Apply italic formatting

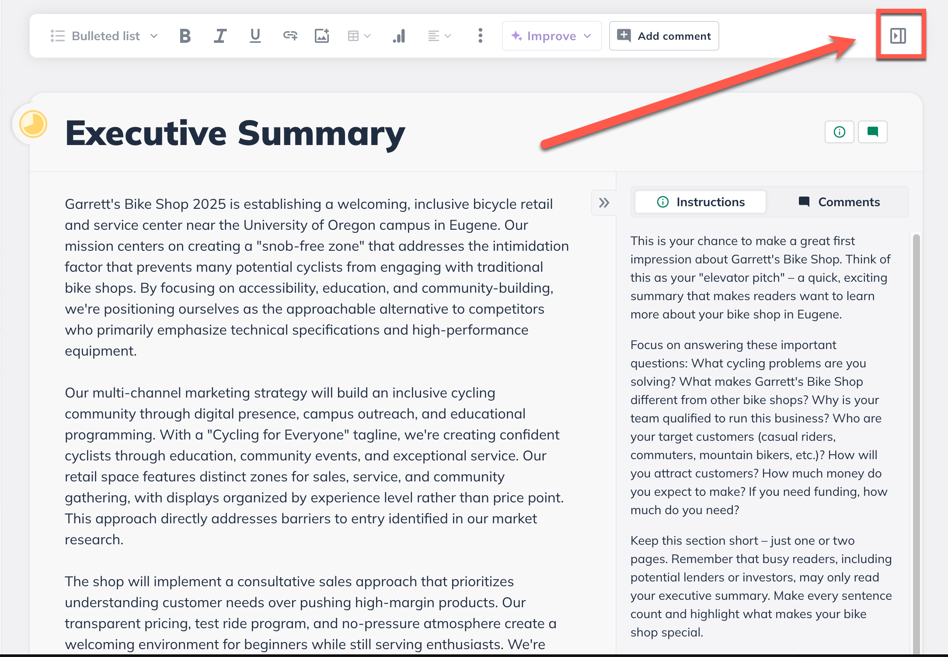[x=220, y=36]
